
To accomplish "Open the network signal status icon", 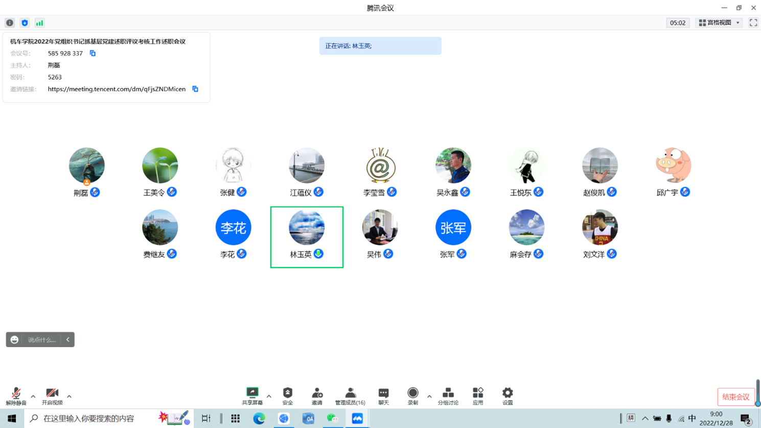I will [39, 23].
